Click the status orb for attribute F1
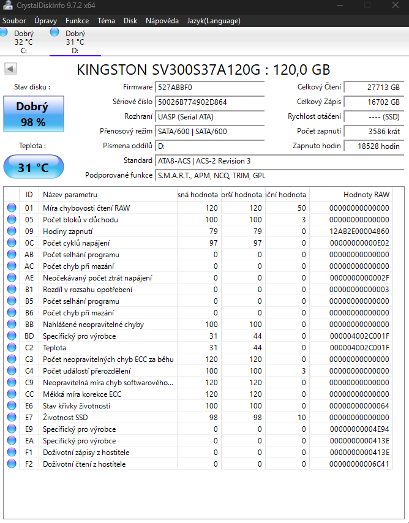 coord(12,453)
